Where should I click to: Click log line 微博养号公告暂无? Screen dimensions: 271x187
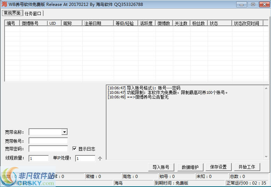tap(138, 97)
